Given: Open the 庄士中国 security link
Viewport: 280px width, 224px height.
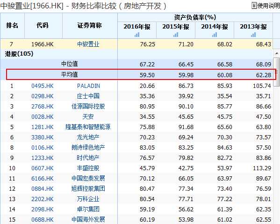Looking at the screenshot, I should coord(88,96).
